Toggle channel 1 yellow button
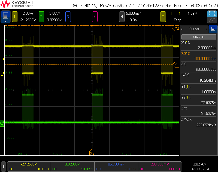 (x=15, y=17)
